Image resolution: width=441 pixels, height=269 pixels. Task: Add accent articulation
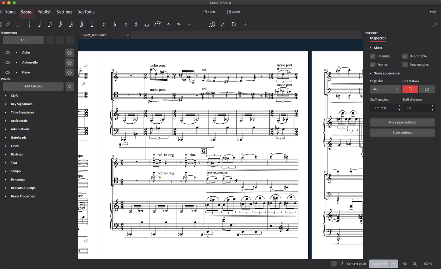click(x=179, y=24)
